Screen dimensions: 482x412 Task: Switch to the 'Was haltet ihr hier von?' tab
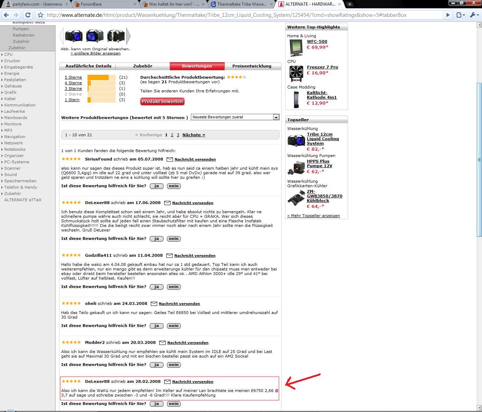[174, 4]
